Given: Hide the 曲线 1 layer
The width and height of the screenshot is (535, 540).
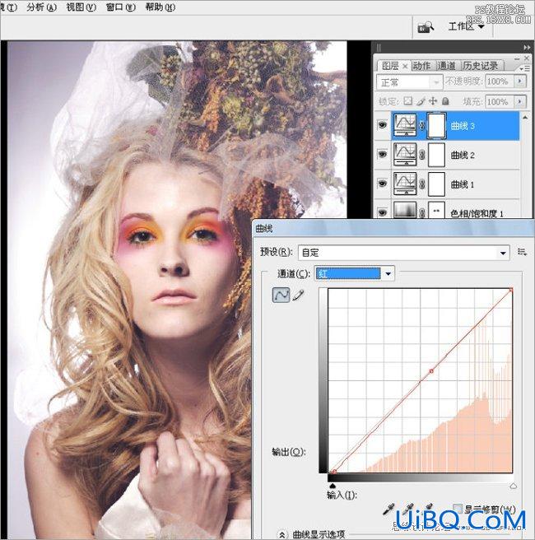Looking at the screenshot, I should pyautogui.click(x=382, y=184).
